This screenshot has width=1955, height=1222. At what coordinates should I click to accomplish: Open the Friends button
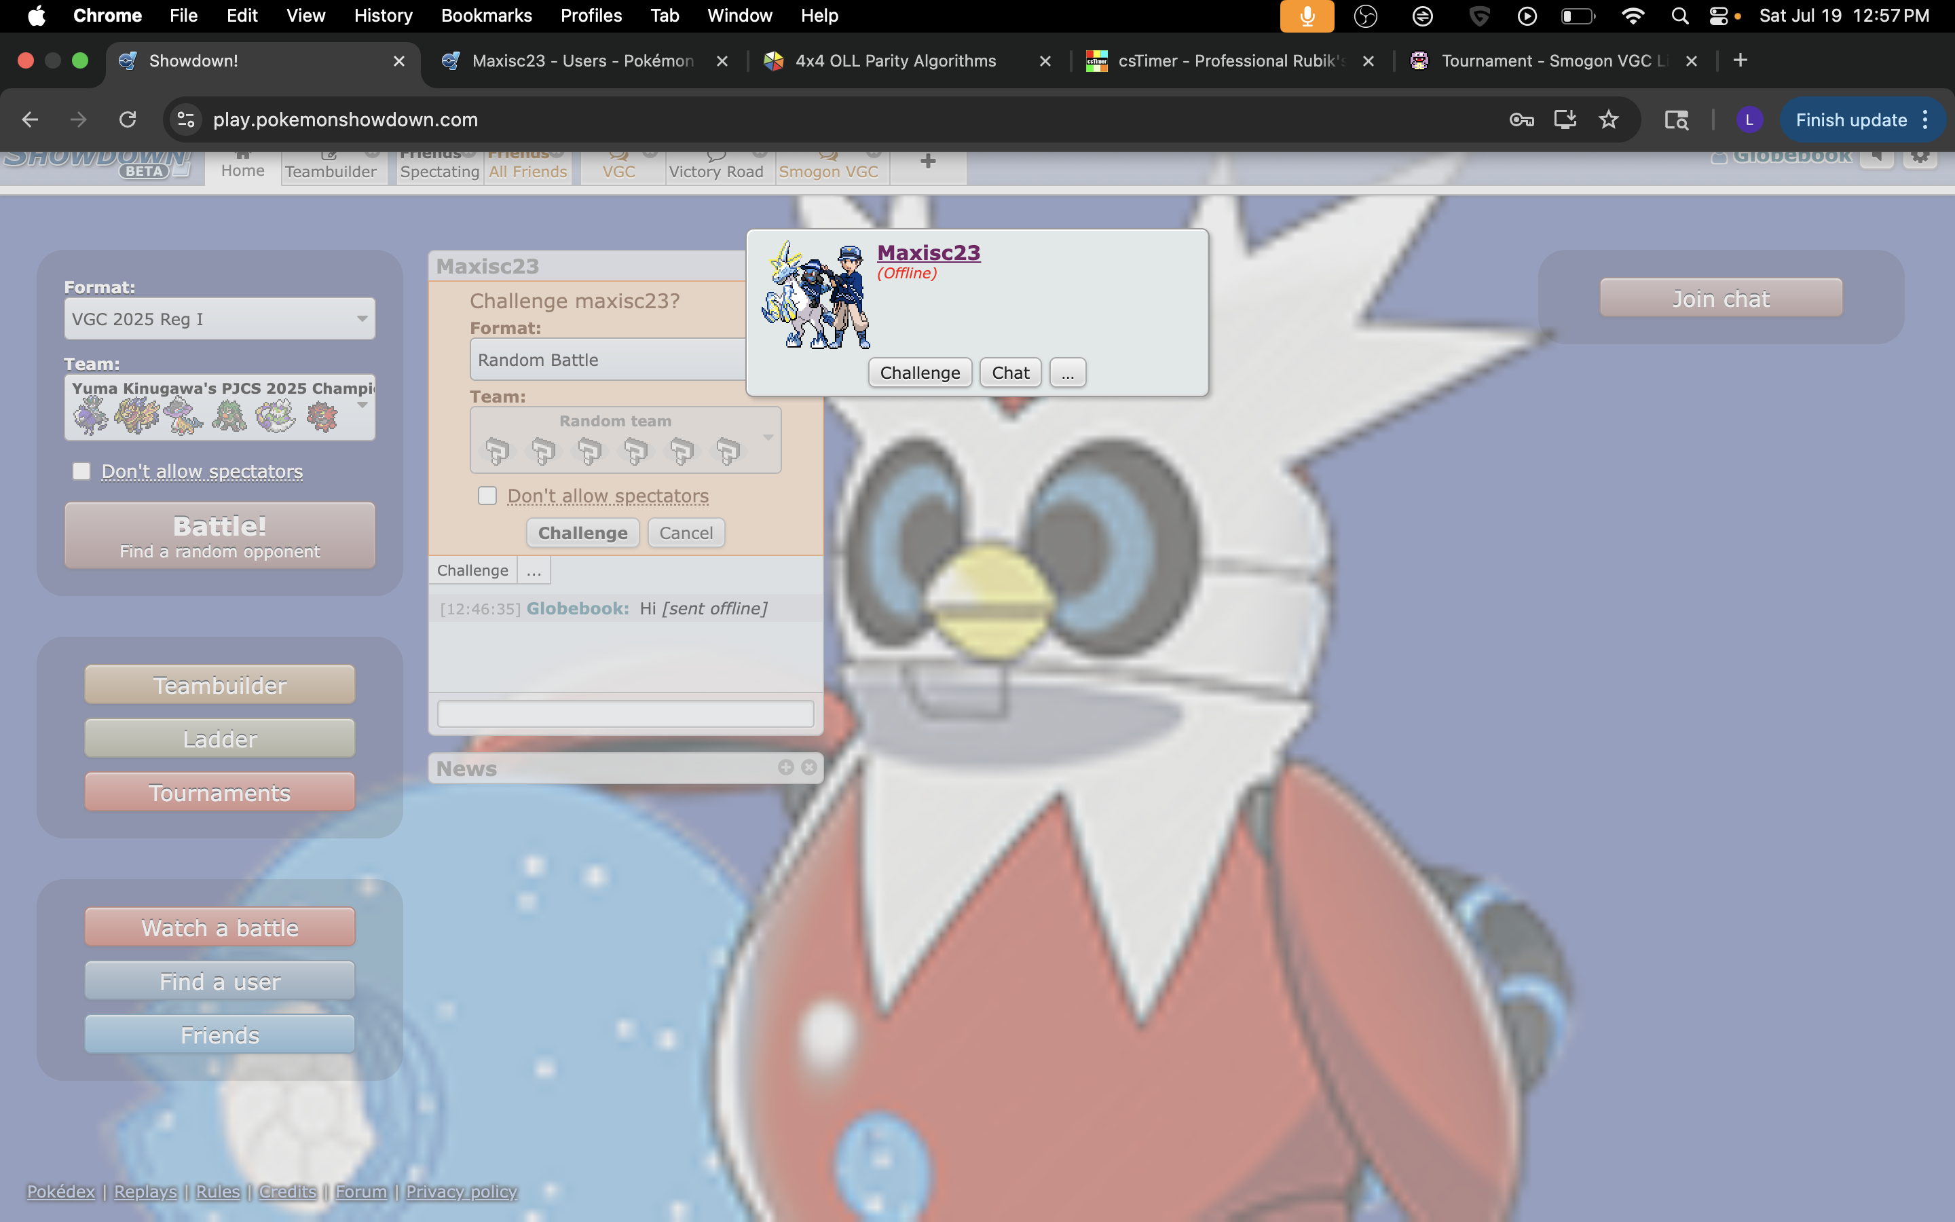tap(220, 1035)
